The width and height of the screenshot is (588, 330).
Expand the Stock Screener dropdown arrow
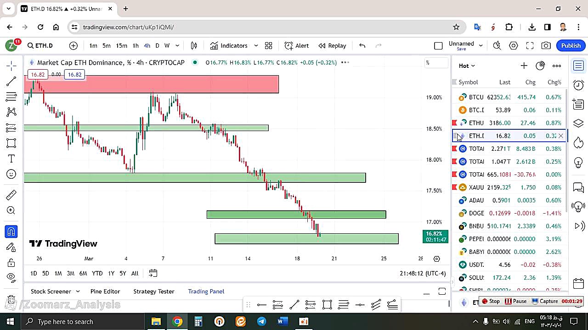78,291
